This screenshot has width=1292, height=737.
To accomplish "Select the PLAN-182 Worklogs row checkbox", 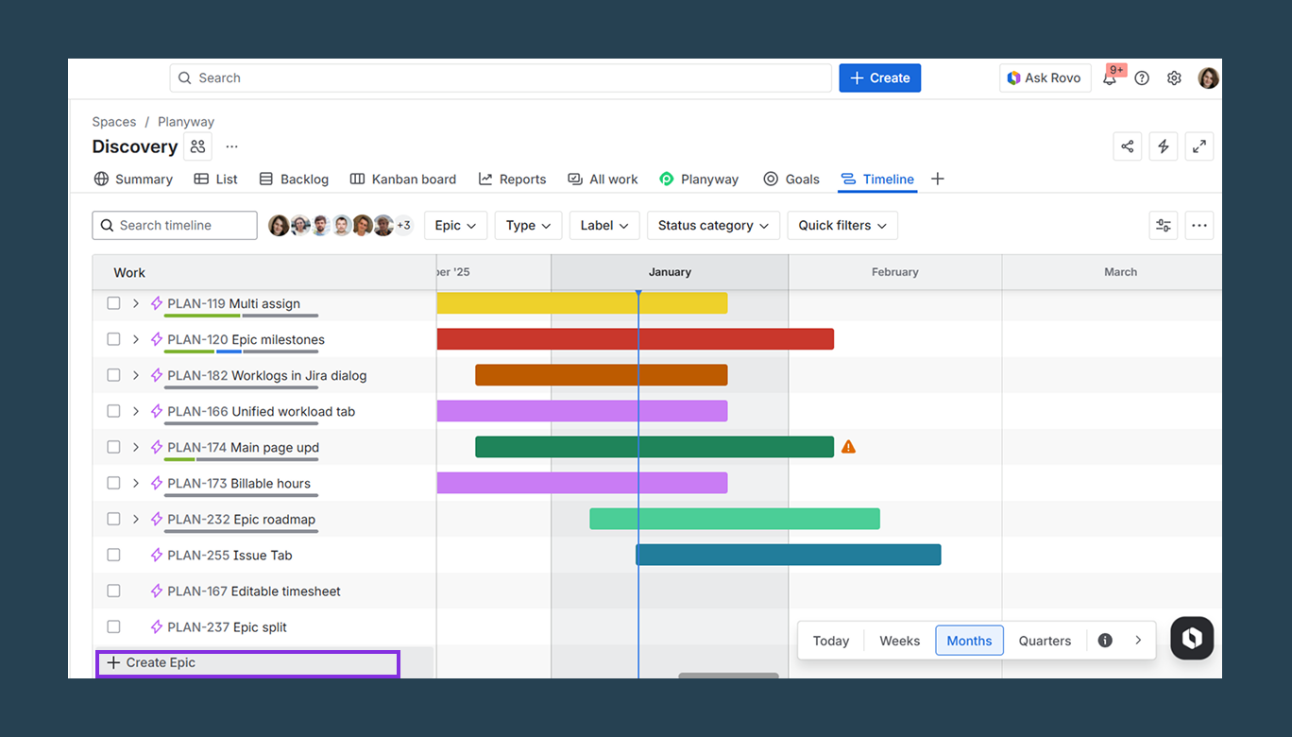I will click(x=113, y=375).
